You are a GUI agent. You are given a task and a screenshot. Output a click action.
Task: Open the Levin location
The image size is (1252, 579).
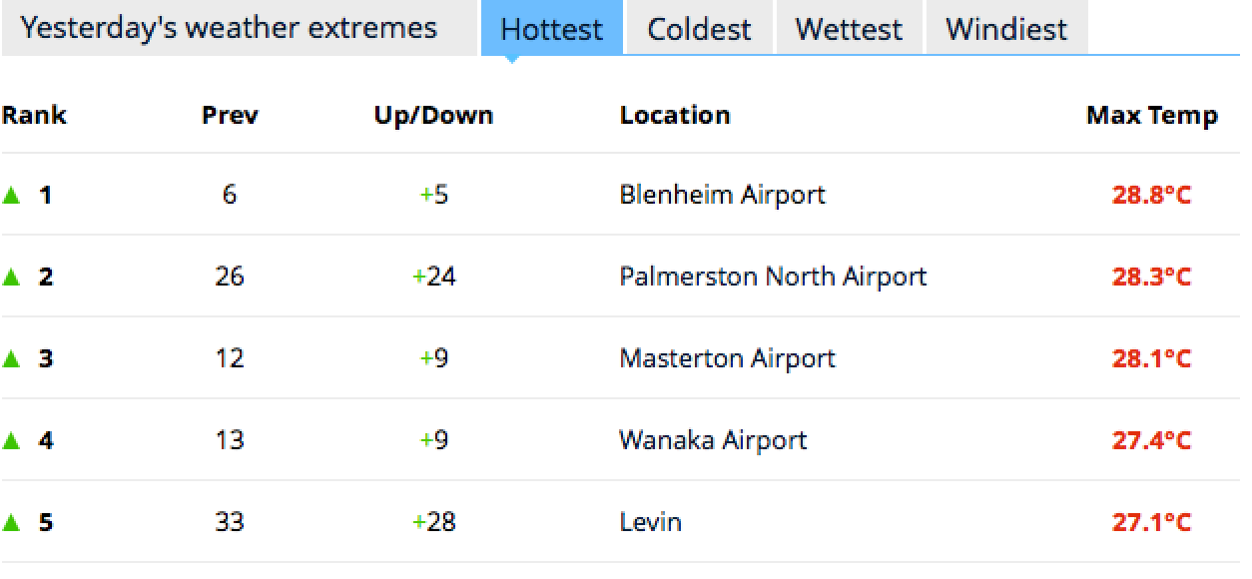point(650,521)
